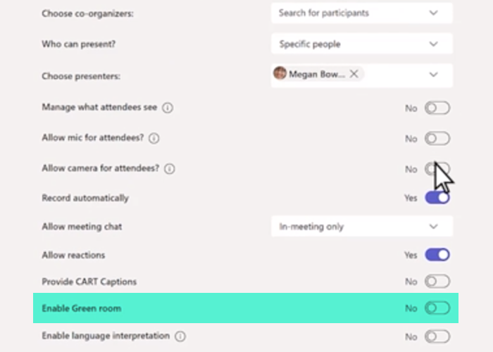
Task: Enable mic for attendees toggle
Action: [x=437, y=139]
